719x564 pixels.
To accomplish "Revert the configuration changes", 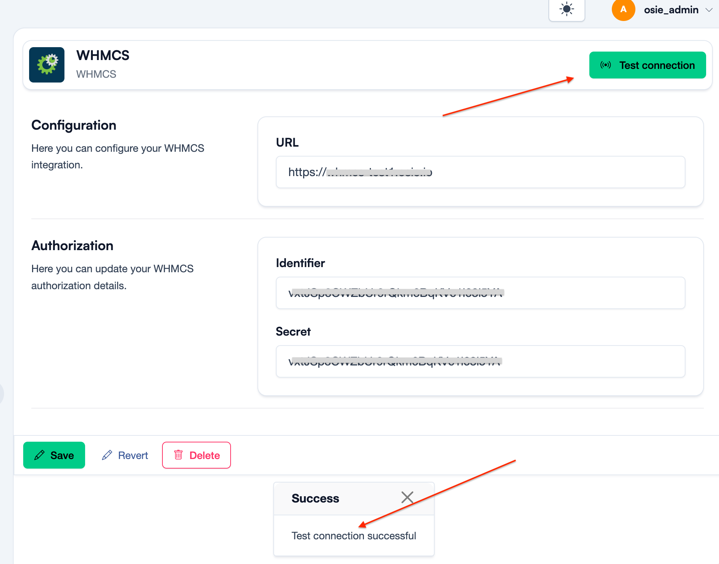I will pyautogui.click(x=125, y=455).
